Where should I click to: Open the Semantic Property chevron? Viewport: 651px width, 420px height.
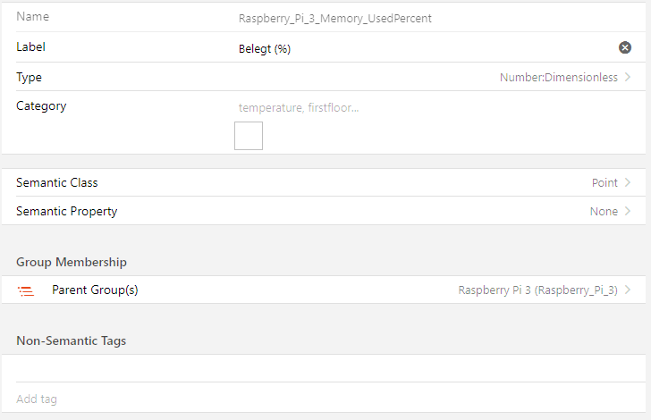coord(628,212)
